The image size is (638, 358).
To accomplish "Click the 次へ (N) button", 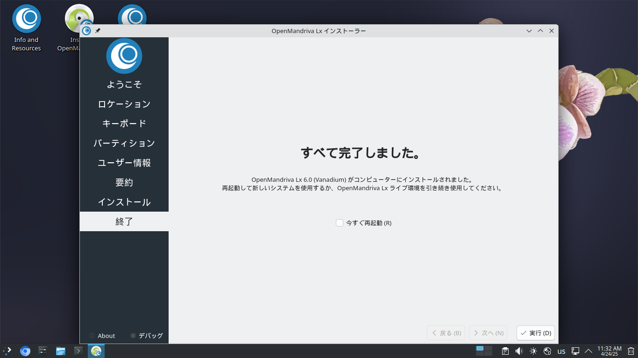I will pos(488,333).
